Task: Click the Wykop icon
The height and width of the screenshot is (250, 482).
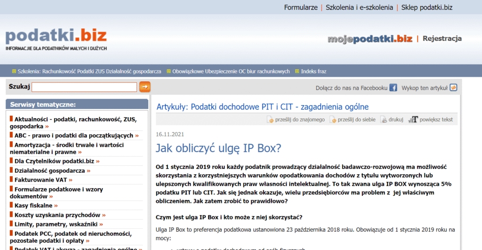Action: (x=453, y=88)
